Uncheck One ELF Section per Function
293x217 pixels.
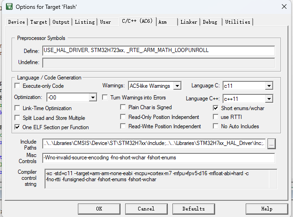(18, 127)
